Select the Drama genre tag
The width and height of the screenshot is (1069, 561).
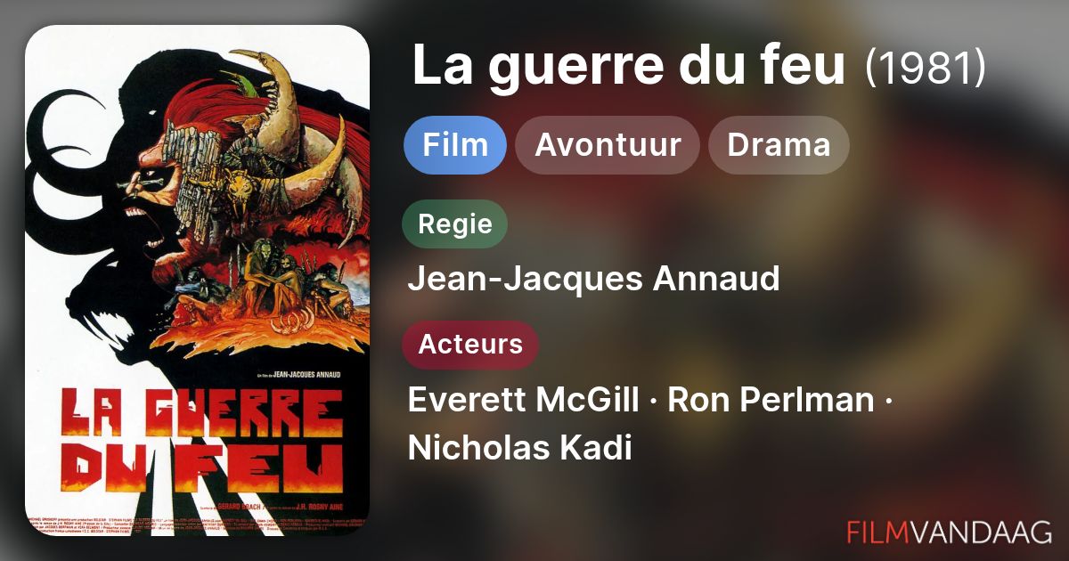coord(779,144)
